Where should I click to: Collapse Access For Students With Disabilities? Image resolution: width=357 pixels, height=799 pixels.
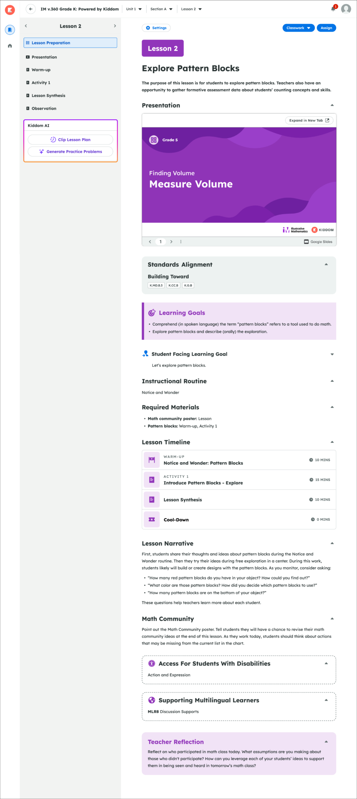326,663
